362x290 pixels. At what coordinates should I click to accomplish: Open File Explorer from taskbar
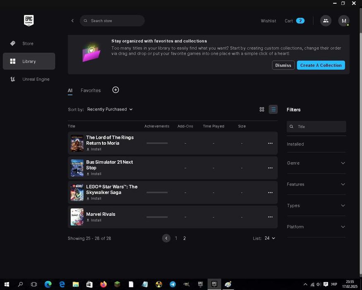[x=76, y=284]
